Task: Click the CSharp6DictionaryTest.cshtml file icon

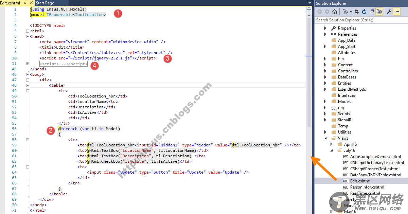Action: [x=346, y=163]
